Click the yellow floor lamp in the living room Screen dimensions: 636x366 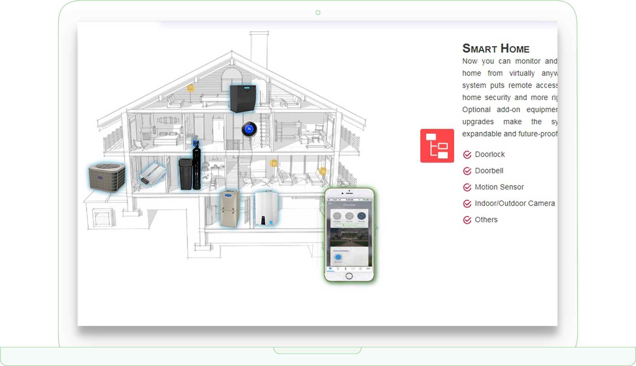[273, 163]
